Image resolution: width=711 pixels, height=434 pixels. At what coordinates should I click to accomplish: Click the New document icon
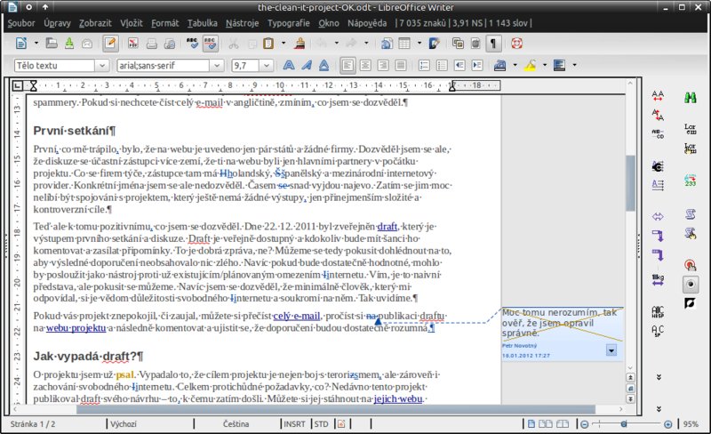click(20, 44)
